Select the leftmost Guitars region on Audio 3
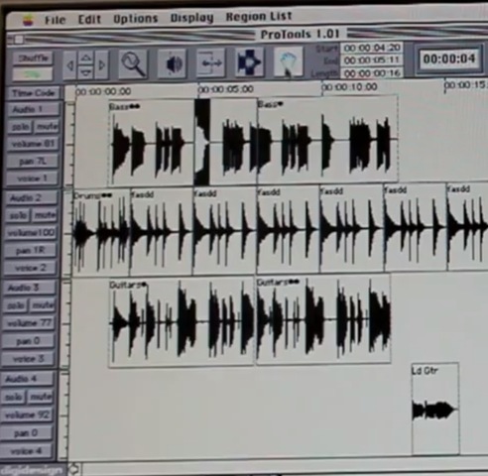 (x=182, y=323)
